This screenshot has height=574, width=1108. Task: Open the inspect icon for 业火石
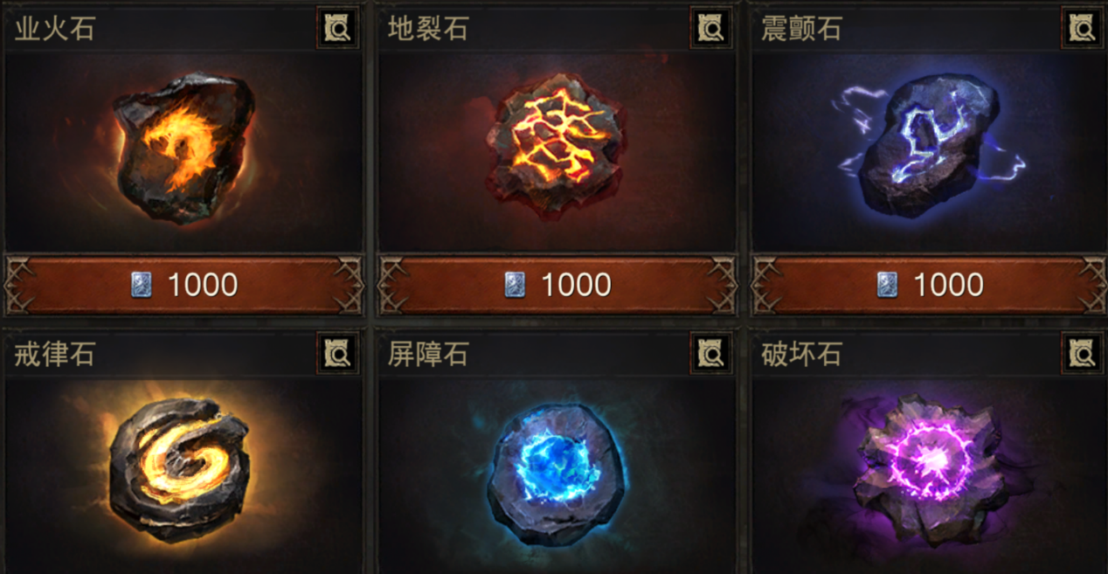pos(337,29)
